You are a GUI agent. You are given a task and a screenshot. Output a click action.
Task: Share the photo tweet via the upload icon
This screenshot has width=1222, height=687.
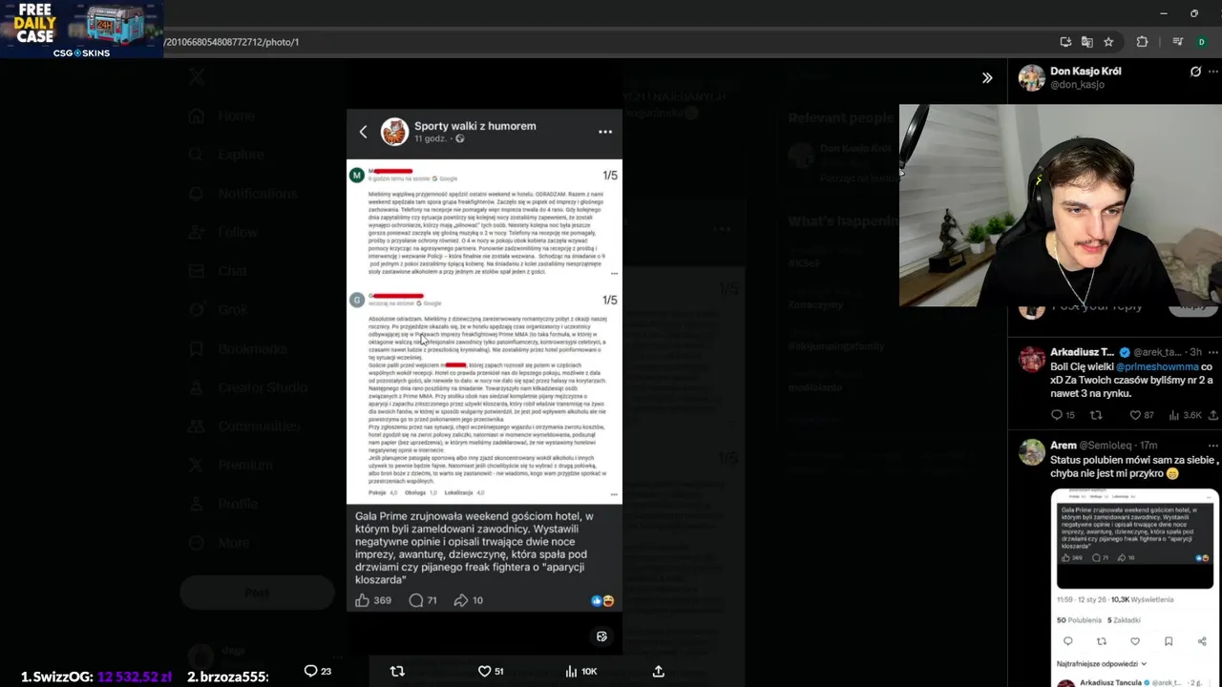tap(658, 671)
